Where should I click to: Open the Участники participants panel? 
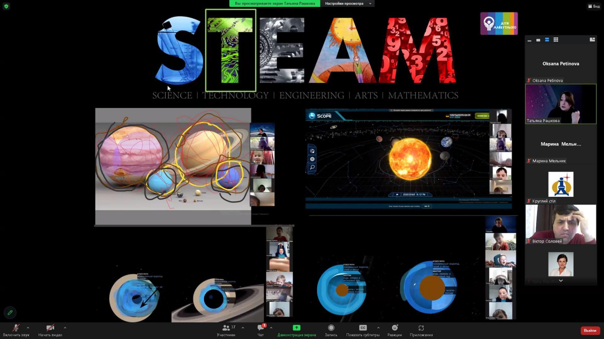226,330
